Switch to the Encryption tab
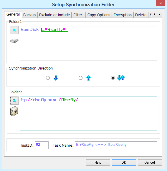This screenshot has width=167, height=171. tap(123, 15)
